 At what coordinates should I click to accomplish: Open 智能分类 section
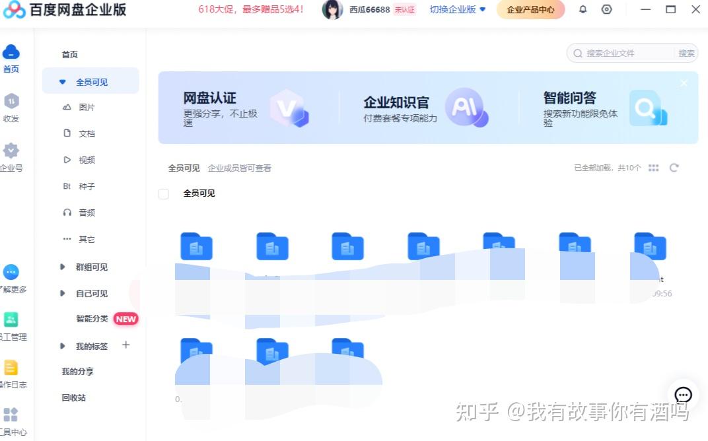click(92, 319)
